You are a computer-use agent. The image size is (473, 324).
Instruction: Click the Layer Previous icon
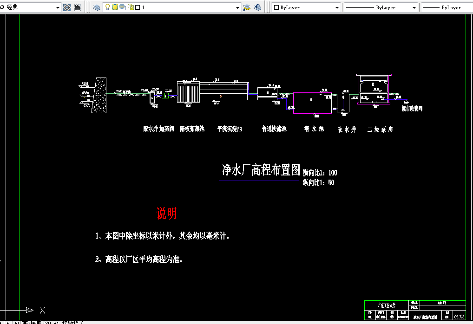click(x=257, y=7)
